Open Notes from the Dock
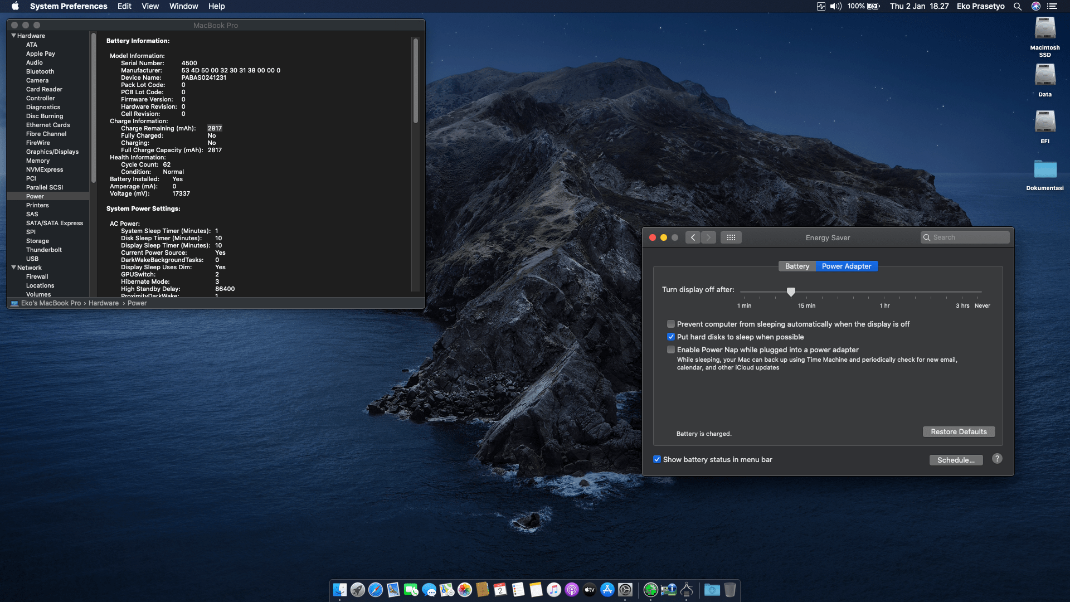 click(x=536, y=590)
